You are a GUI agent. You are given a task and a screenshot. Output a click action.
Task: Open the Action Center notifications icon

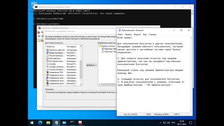coord(190,123)
